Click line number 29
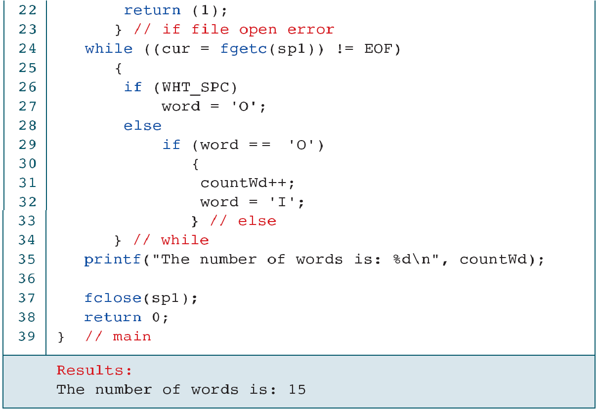Screen dimensions: 598x410 (x=28, y=145)
